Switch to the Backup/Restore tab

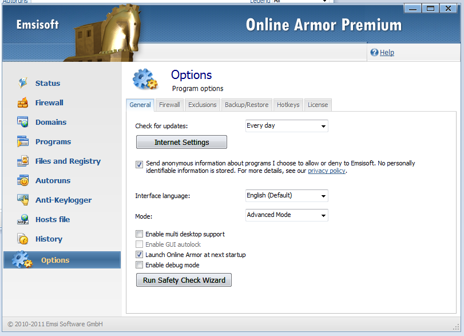coord(247,105)
